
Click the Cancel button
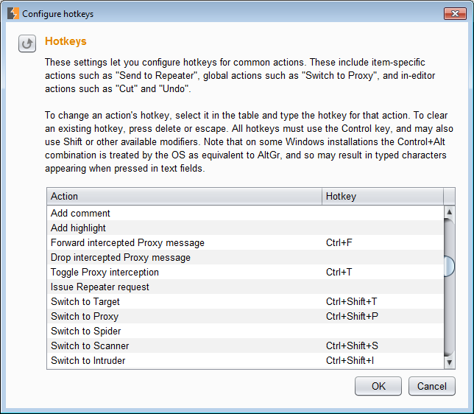[431, 386]
